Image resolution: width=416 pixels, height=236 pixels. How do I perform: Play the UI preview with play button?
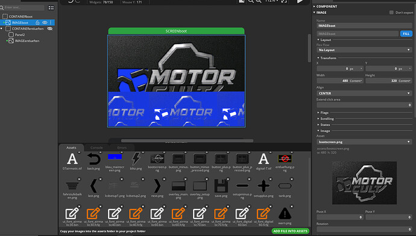[x=300, y=1]
